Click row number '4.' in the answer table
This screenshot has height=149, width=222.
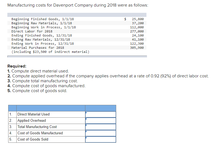pos(11,133)
